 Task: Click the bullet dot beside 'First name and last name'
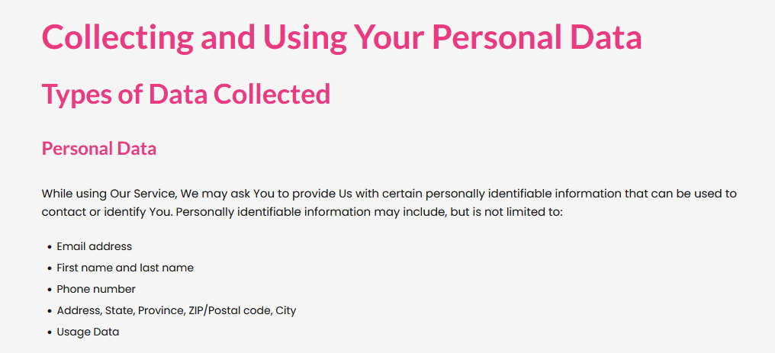click(x=50, y=268)
